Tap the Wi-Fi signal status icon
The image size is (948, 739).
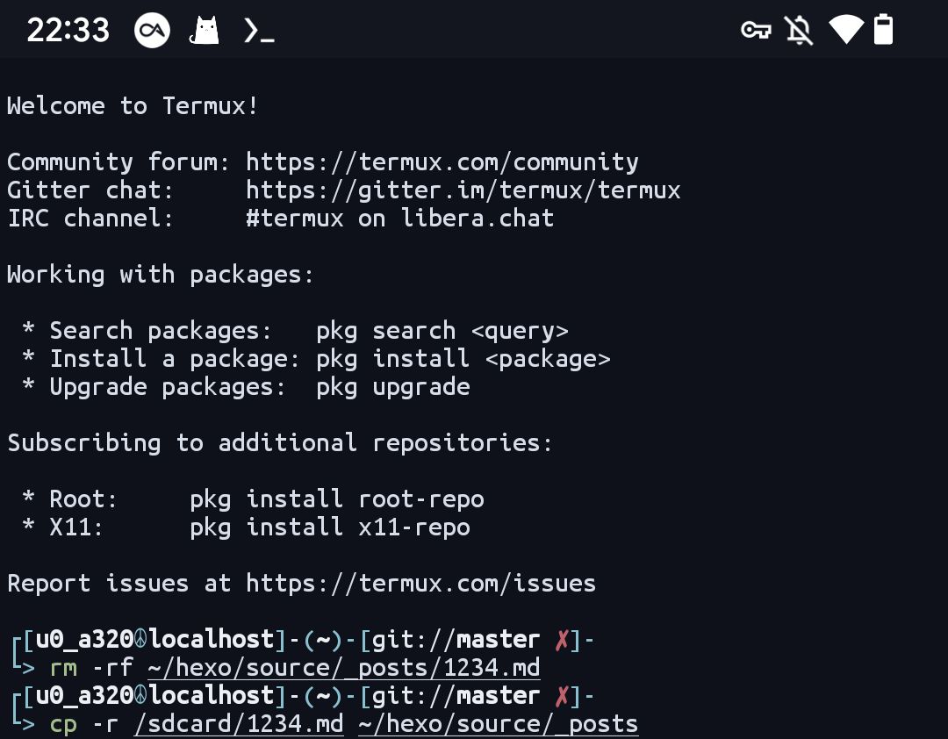click(x=846, y=30)
